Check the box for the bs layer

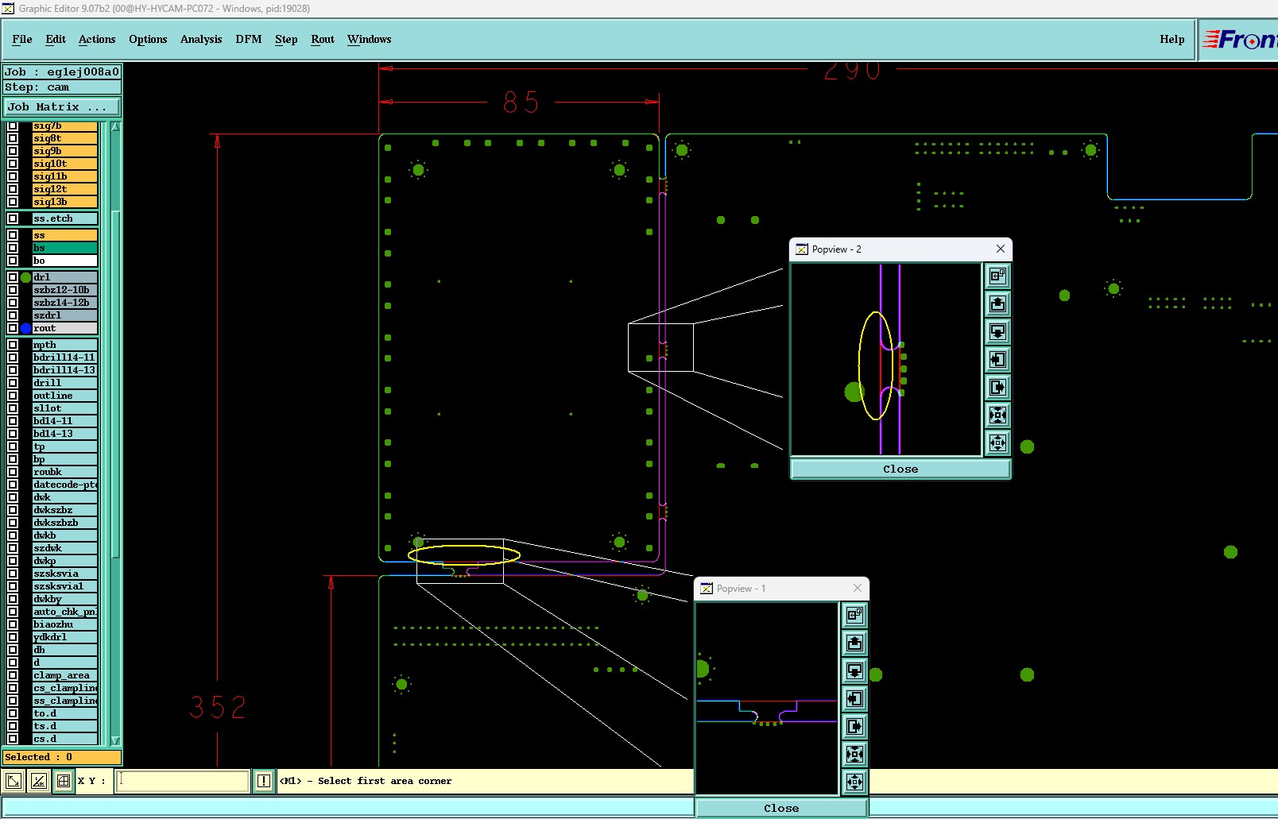[x=13, y=248]
